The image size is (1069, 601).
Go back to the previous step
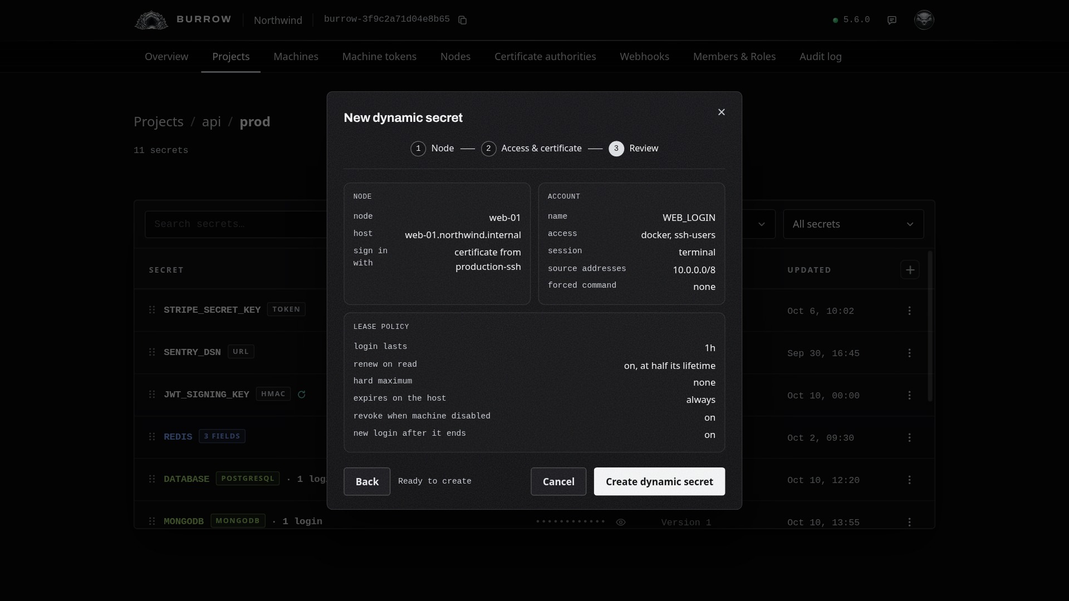(367, 481)
